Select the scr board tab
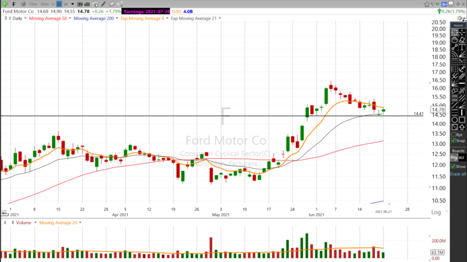This screenshot has width=467, height=262. pyautogui.click(x=461, y=157)
